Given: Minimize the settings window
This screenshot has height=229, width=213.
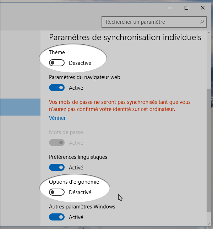Looking at the screenshot, I should 170,8.
